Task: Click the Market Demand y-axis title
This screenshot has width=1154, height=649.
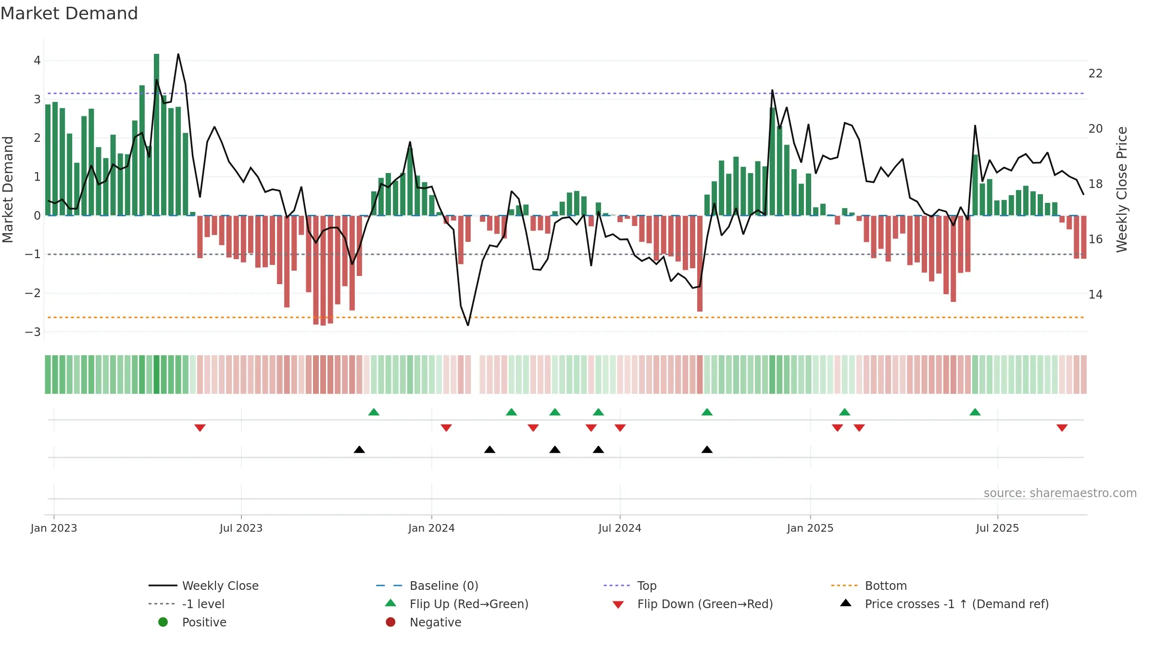Action: pyautogui.click(x=8, y=189)
